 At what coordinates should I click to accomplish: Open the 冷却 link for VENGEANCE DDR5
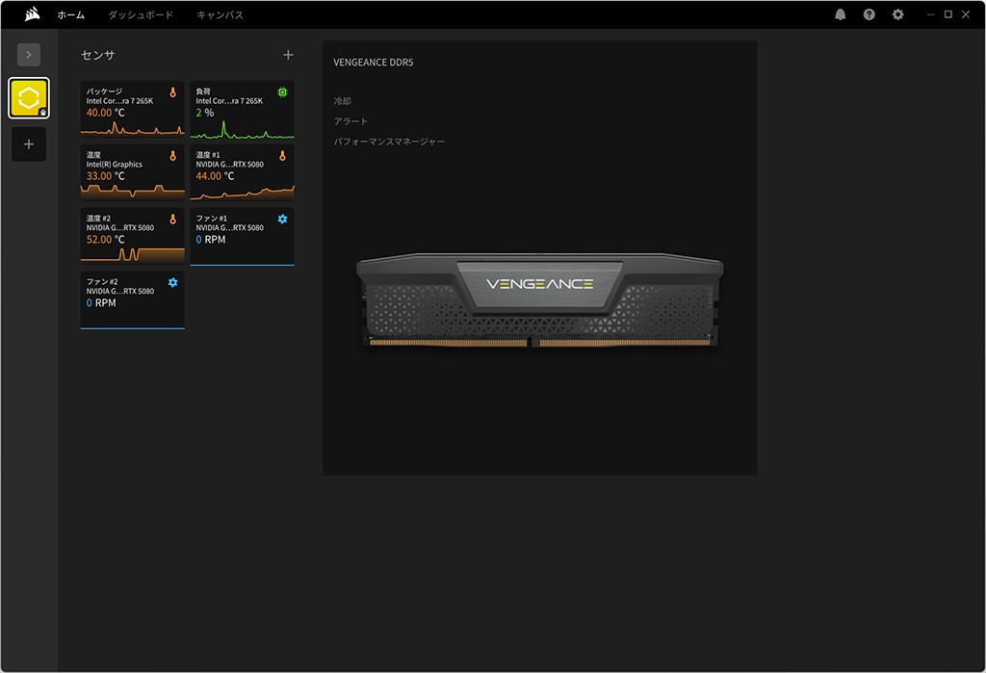tap(343, 101)
